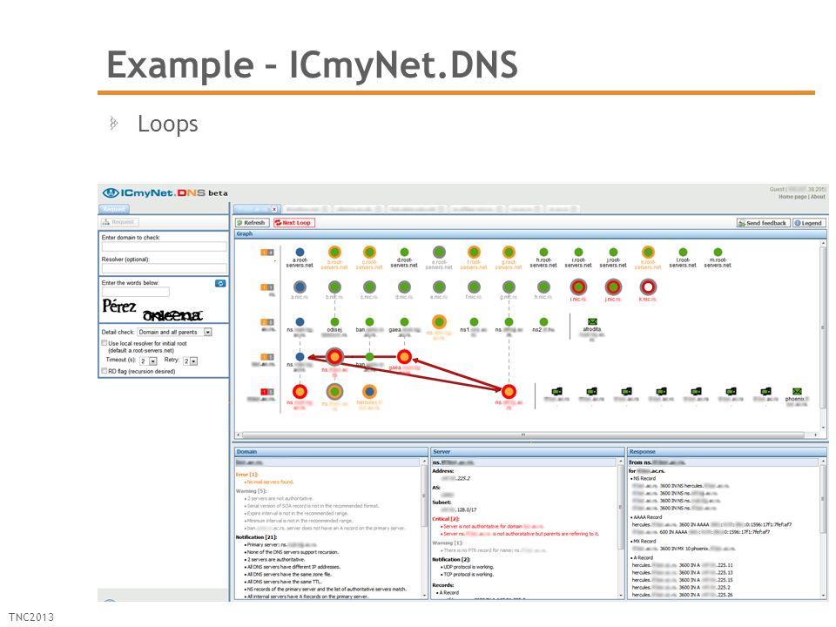836x627 pixels.
Task: Click 'All DNS servers have the same TTL.'
Action: click(x=282, y=583)
